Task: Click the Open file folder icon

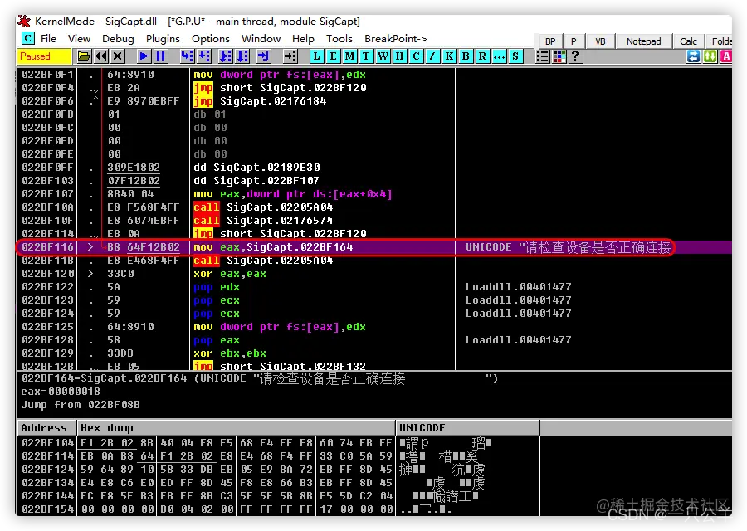Action: [x=85, y=56]
